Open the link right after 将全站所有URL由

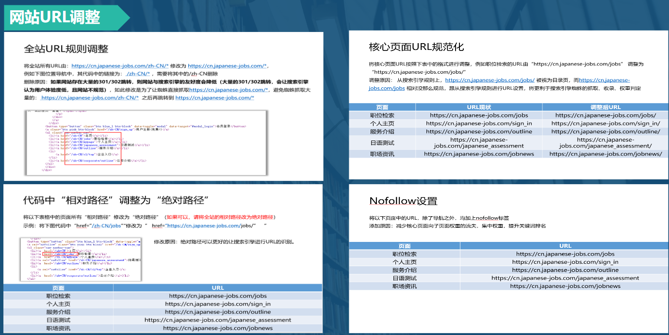120,66
